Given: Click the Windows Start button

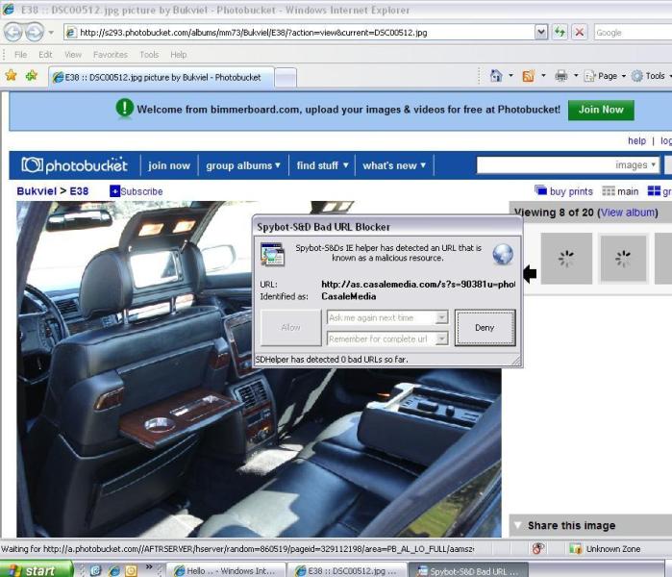Looking at the screenshot, I should 34,570.
